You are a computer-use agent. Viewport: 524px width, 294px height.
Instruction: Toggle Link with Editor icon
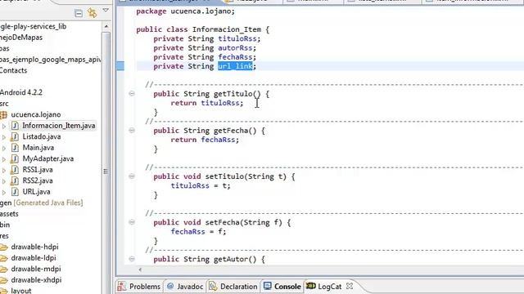coord(93,13)
